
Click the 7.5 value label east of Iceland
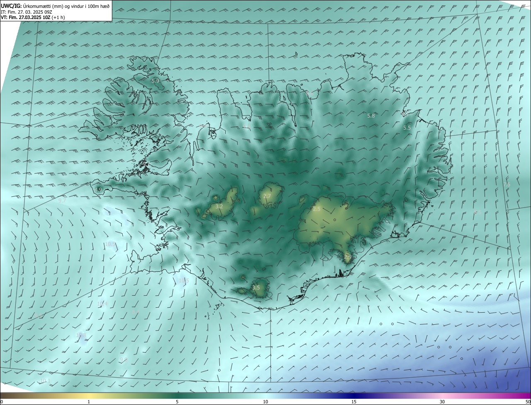507,185
